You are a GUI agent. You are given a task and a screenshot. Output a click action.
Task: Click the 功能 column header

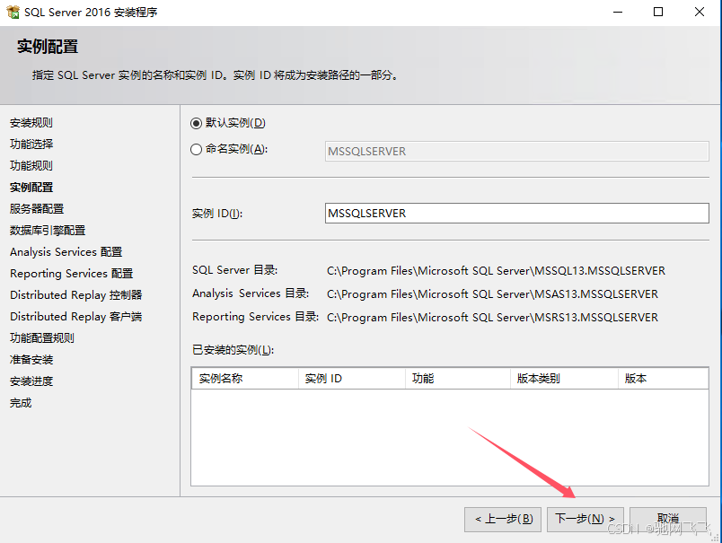point(458,379)
